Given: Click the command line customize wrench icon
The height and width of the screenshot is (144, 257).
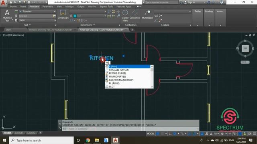Looking at the screenshot, I should point(60,128).
